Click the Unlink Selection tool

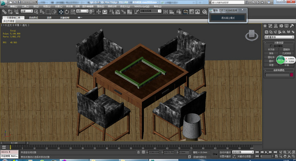pos(10,12)
